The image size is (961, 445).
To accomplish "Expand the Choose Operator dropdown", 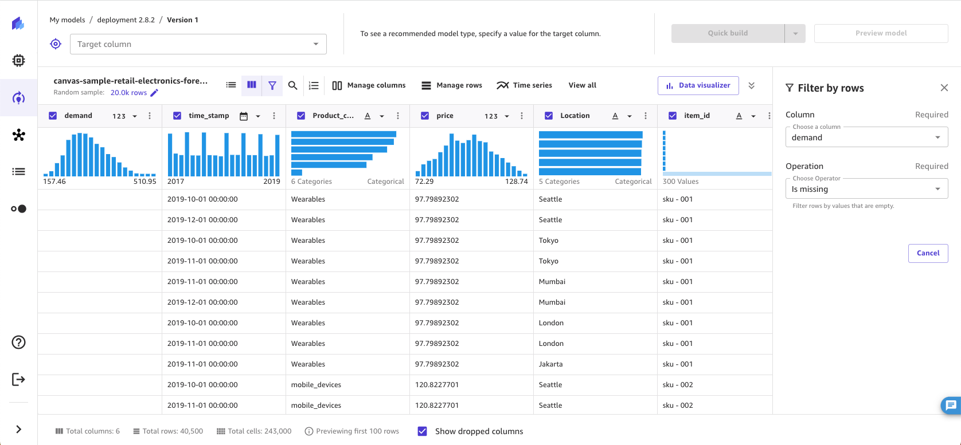I will tap(866, 189).
